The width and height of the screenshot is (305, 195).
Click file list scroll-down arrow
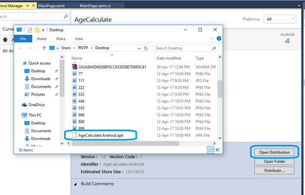tap(220, 138)
